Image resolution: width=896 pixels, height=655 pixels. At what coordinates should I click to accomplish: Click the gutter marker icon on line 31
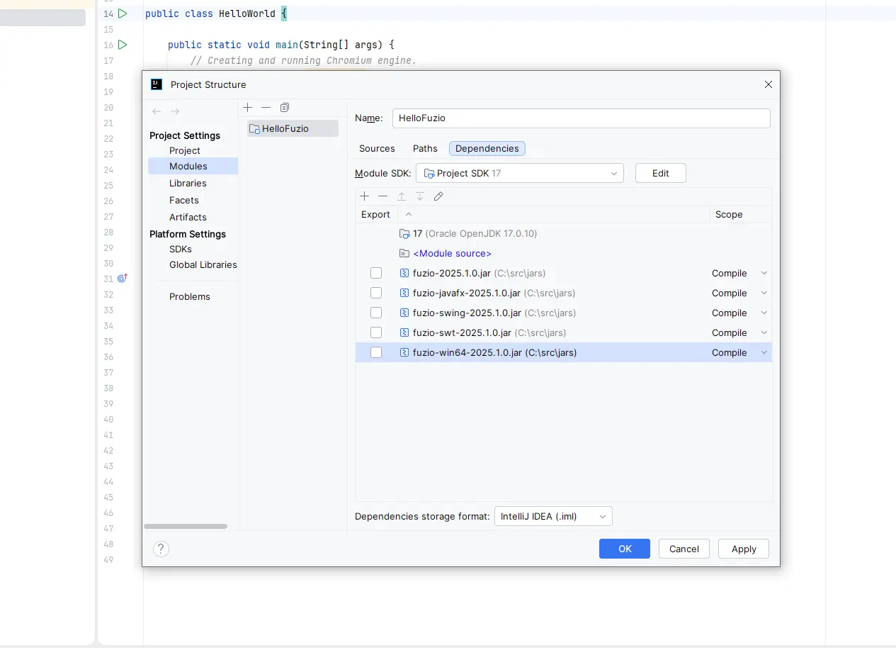point(122,279)
